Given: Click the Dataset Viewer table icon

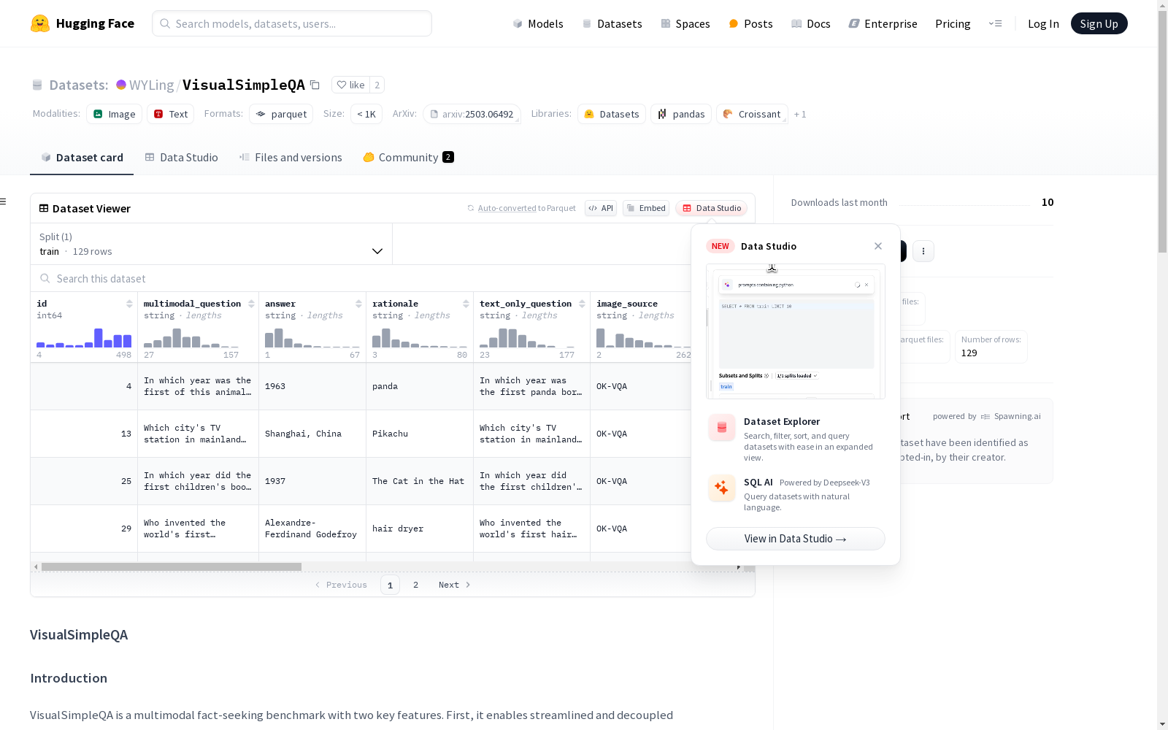Looking at the screenshot, I should click(44, 208).
